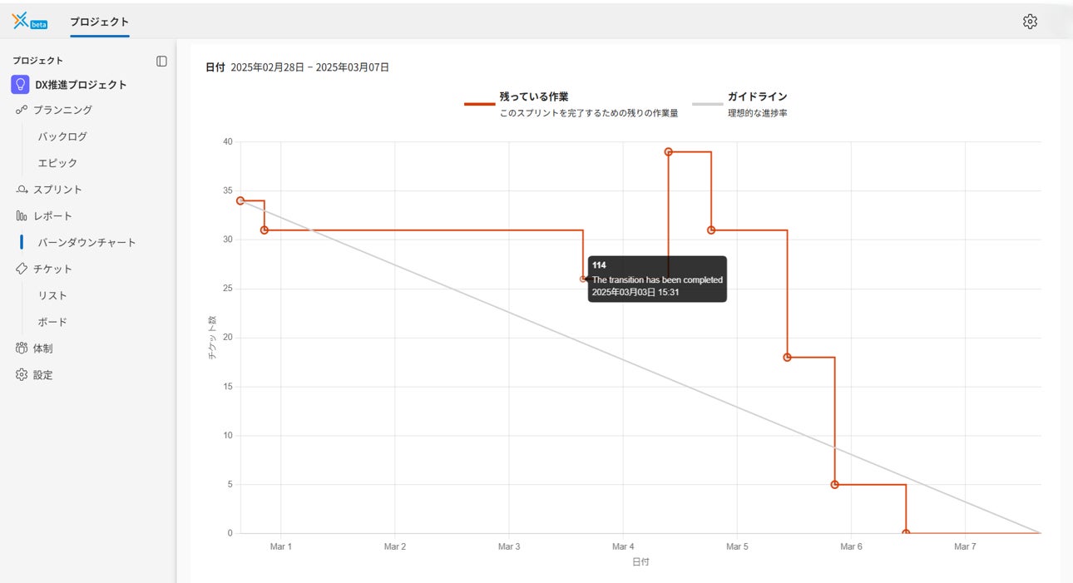Viewport: 1073px width, 583px height.
Task: Switch to the プロジェクト tab
Action: tap(100, 22)
